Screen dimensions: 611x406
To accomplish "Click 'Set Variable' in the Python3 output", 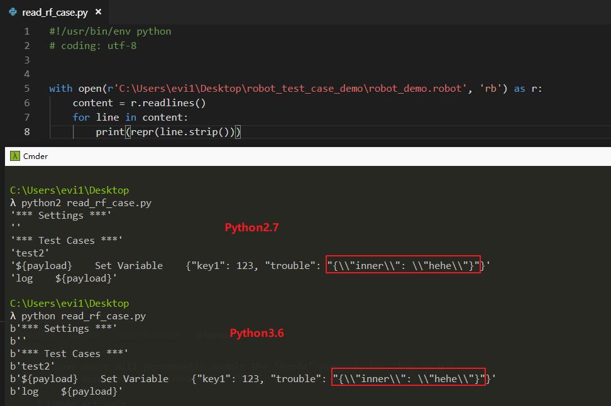I will pos(135,379).
